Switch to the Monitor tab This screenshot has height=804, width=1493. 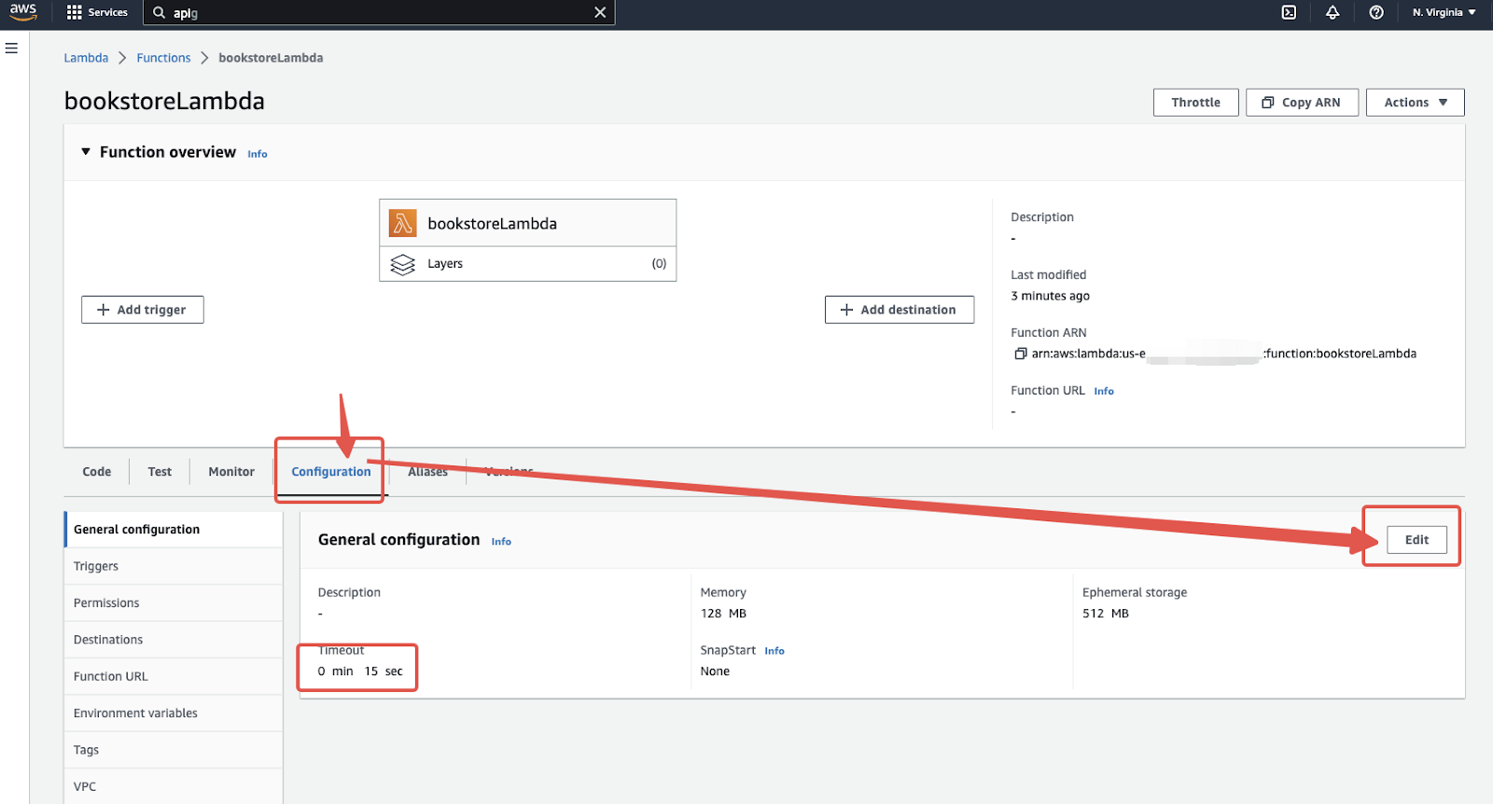coord(231,472)
